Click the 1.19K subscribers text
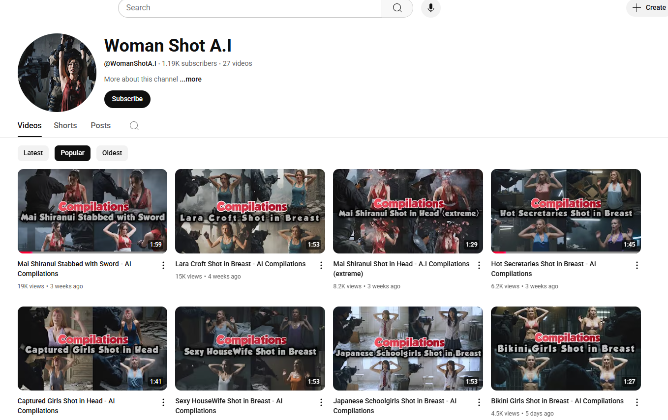The height and width of the screenshot is (420, 668). coord(189,63)
